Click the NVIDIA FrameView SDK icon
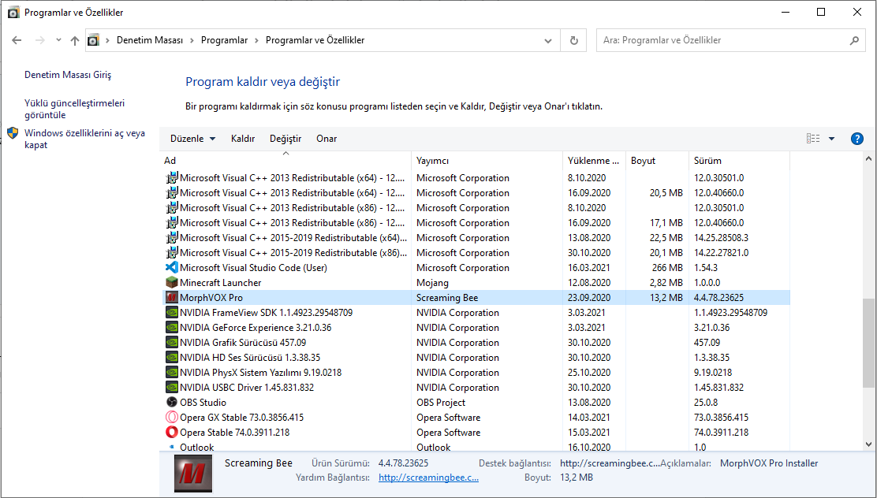This screenshot has height=498, width=877. 172,313
